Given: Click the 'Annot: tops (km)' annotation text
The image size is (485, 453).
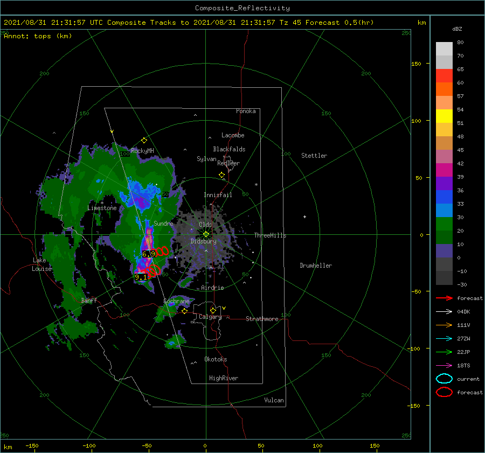Looking at the screenshot, I should 38,36.
